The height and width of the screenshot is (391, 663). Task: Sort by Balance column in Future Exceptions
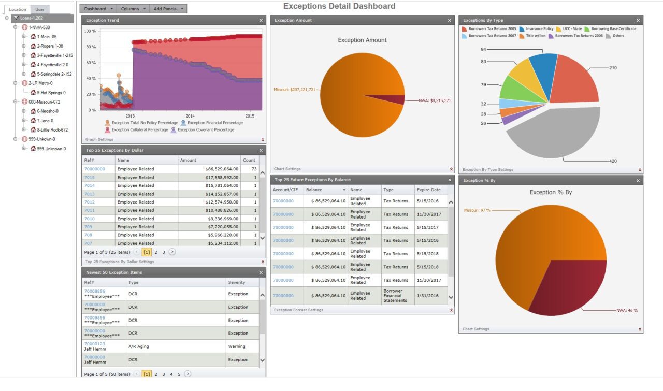click(326, 190)
